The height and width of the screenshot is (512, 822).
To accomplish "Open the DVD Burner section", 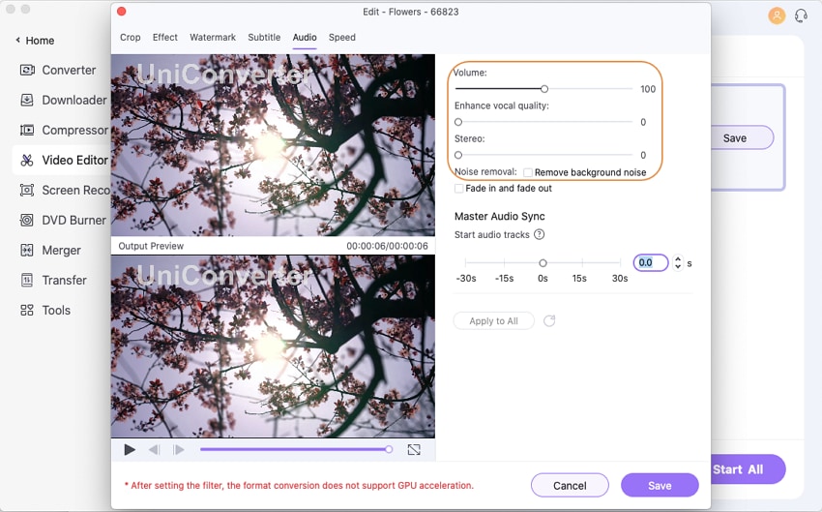I will (63, 220).
